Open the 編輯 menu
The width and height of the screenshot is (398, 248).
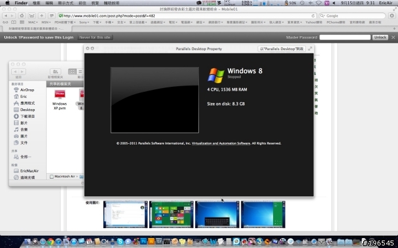click(49, 3)
